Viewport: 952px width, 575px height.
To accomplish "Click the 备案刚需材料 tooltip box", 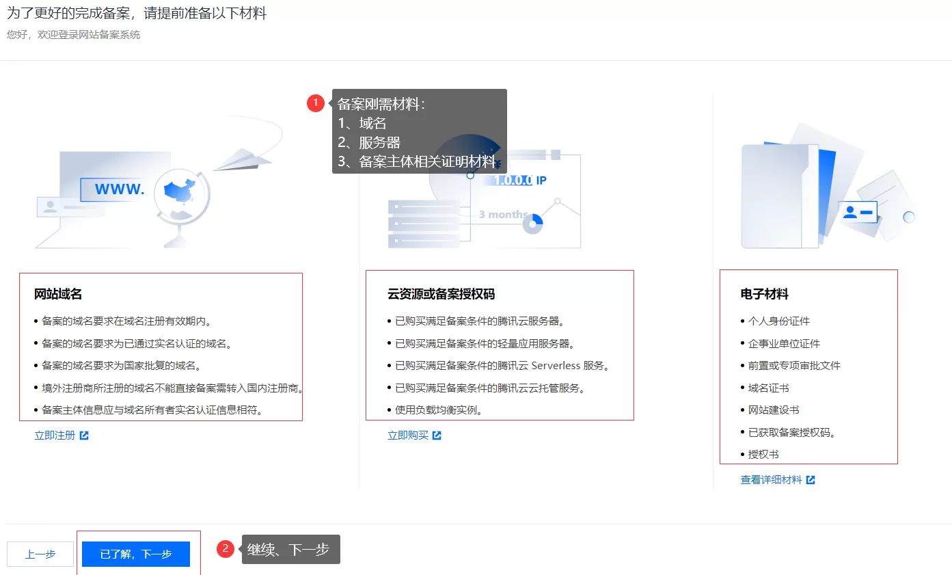I will 419,132.
